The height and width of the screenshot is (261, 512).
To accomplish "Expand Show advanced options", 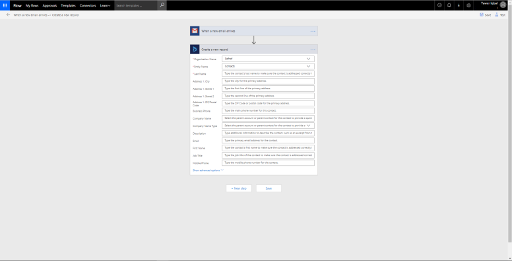I will (208, 170).
